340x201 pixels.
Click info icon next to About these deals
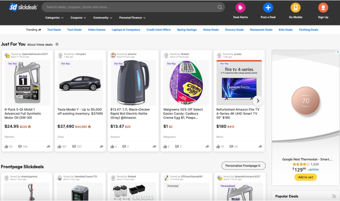pos(57,44)
